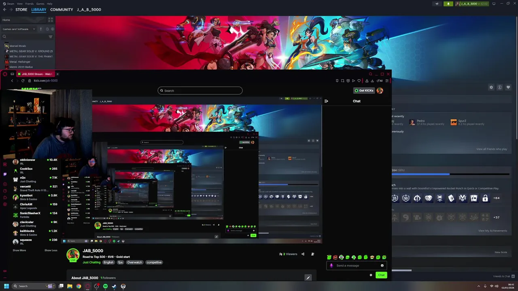Click the Opera snapshot icon in address bar
This screenshot has height=291, width=518.
[x=343, y=81]
